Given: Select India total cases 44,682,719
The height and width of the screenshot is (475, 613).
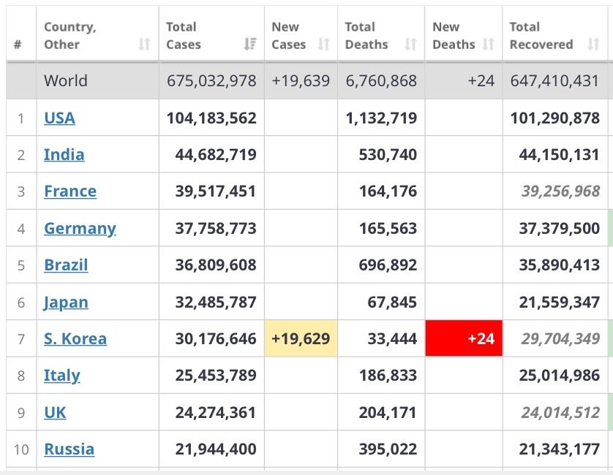Looking at the screenshot, I should [x=216, y=155].
